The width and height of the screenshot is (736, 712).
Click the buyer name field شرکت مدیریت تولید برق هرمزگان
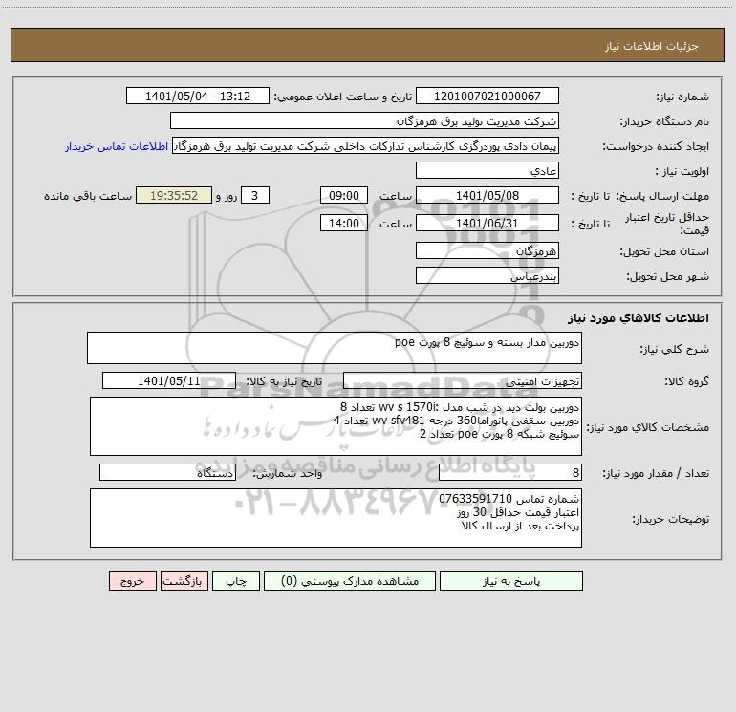(364, 121)
